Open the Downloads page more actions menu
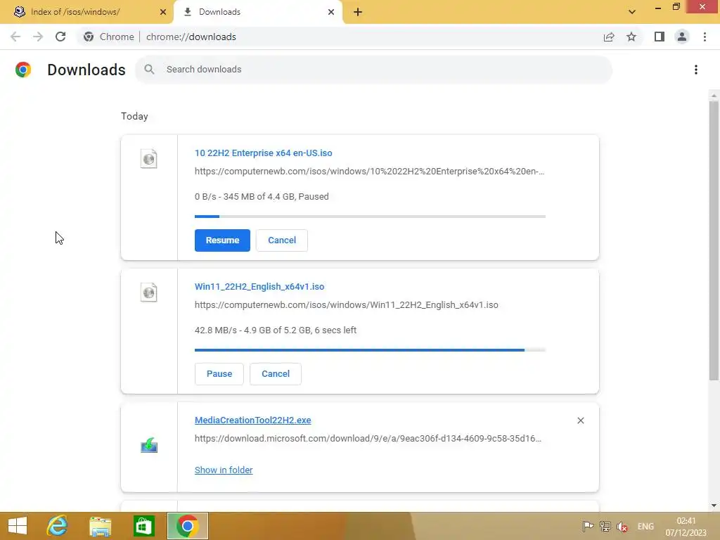This screenshot has width=720, height=540. 695,70
